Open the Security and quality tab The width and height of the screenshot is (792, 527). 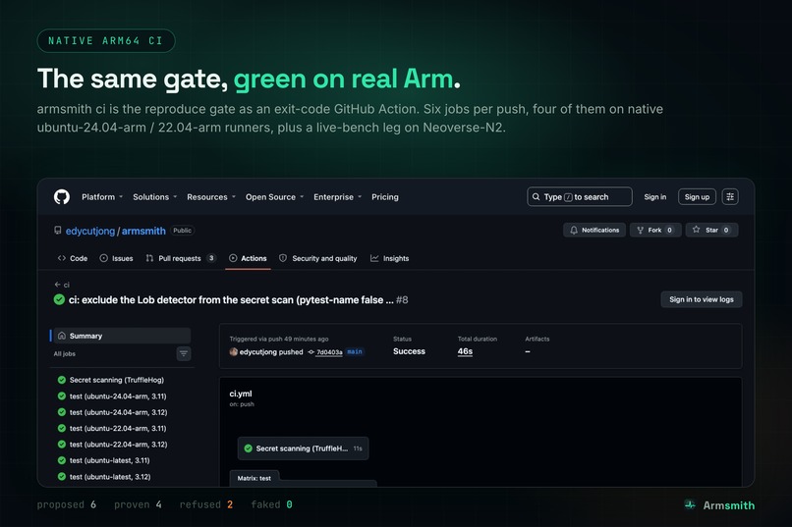coord(318,258)
